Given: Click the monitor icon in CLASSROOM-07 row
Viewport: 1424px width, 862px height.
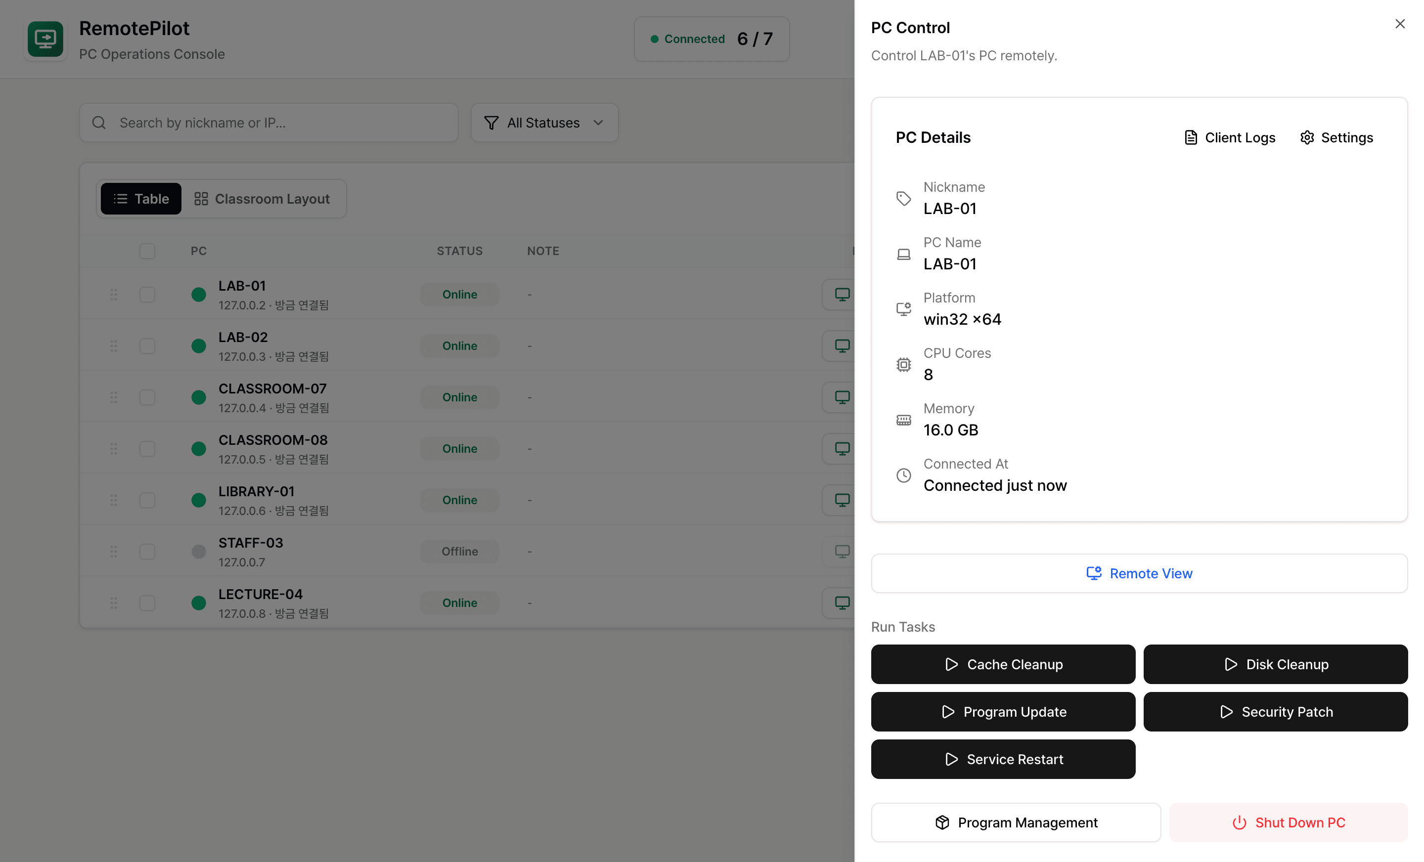Looking at the screenshot, I should coord(842,397).
